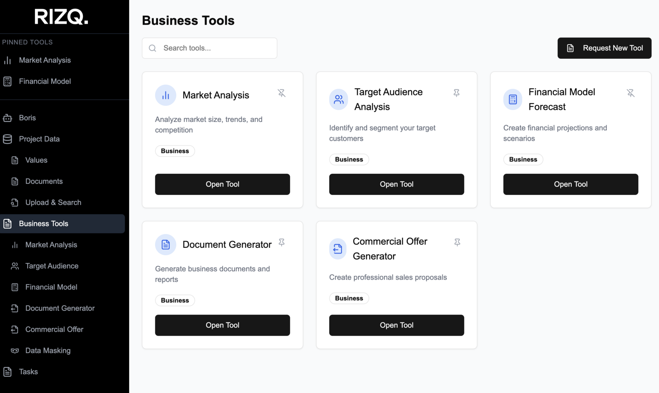Click the Project Data database icon

pos(7,139)
